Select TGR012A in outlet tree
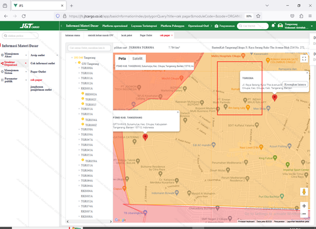Viewport: 316px width, 229px height. click(87, 83)
